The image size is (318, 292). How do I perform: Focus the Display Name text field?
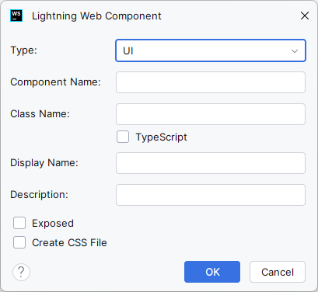[211, 163]
